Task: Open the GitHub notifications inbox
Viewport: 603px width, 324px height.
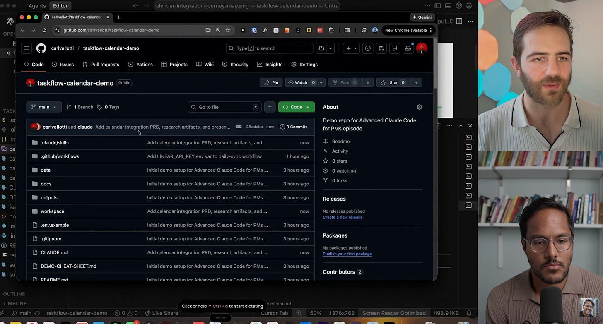Action: pos(408,48)
